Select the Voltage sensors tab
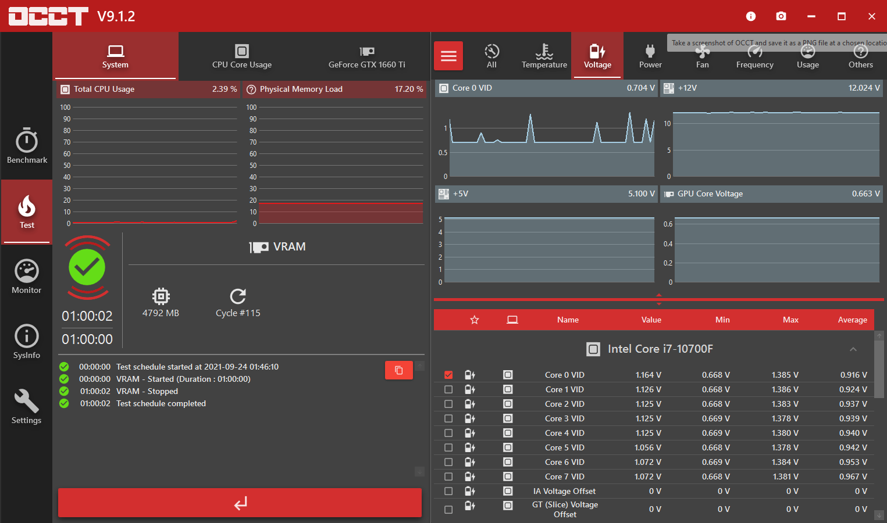Screen dimensions: 887x523 tap(597, 56)
